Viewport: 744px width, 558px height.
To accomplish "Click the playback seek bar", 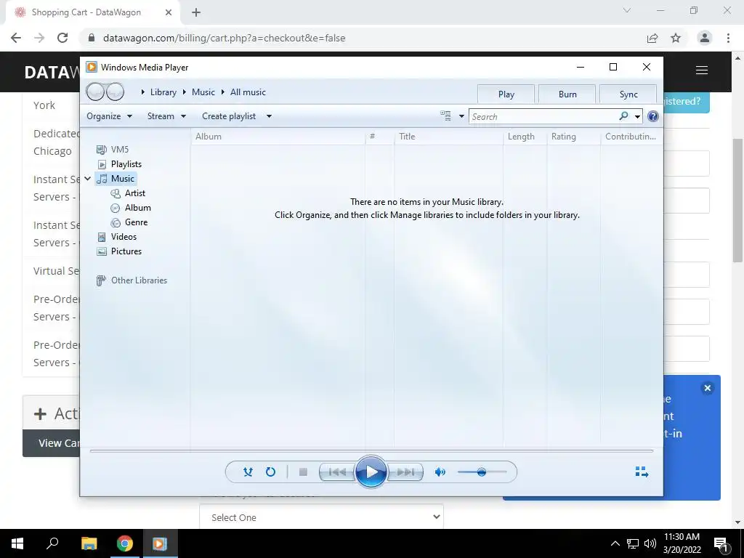I will (371, 450).
